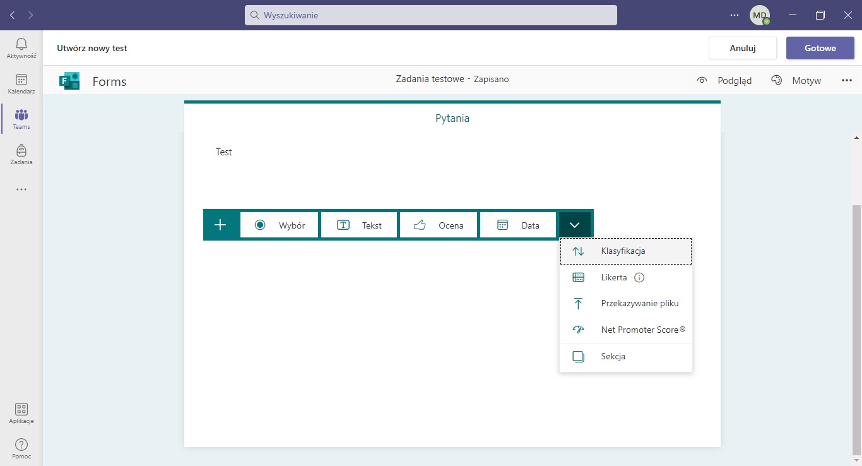
Task: Click the MD profile avatar
Action: (759, 15)
